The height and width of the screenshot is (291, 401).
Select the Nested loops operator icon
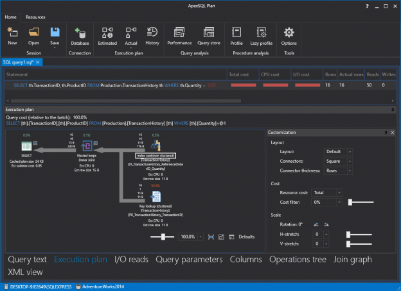click(87, 146)
